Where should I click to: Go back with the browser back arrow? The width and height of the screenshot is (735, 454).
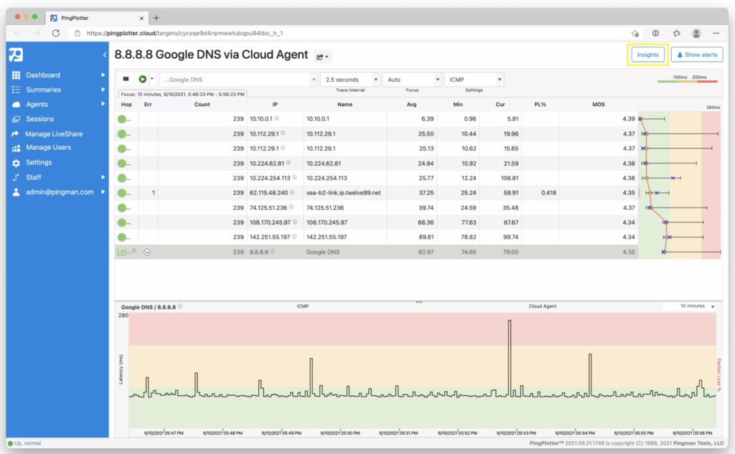[x=18, y=33]
